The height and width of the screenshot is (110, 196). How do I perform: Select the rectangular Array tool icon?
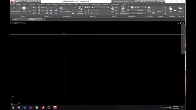tap(51, 13)
